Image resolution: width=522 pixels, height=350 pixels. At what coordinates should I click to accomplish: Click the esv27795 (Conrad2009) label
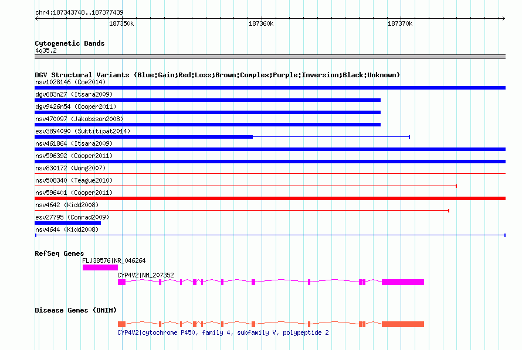pyautogui.click(x=72, y=217)
